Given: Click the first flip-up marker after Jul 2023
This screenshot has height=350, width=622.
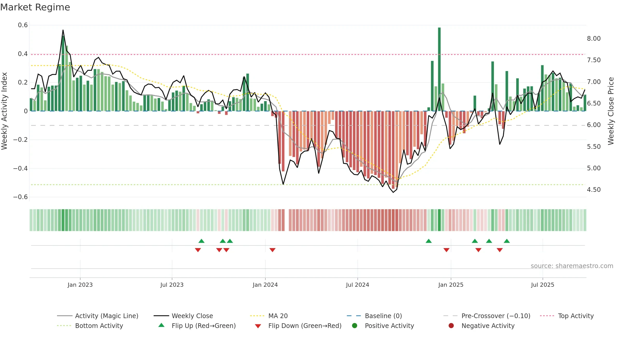Looking at the screenshot, I should click(201, 241).
